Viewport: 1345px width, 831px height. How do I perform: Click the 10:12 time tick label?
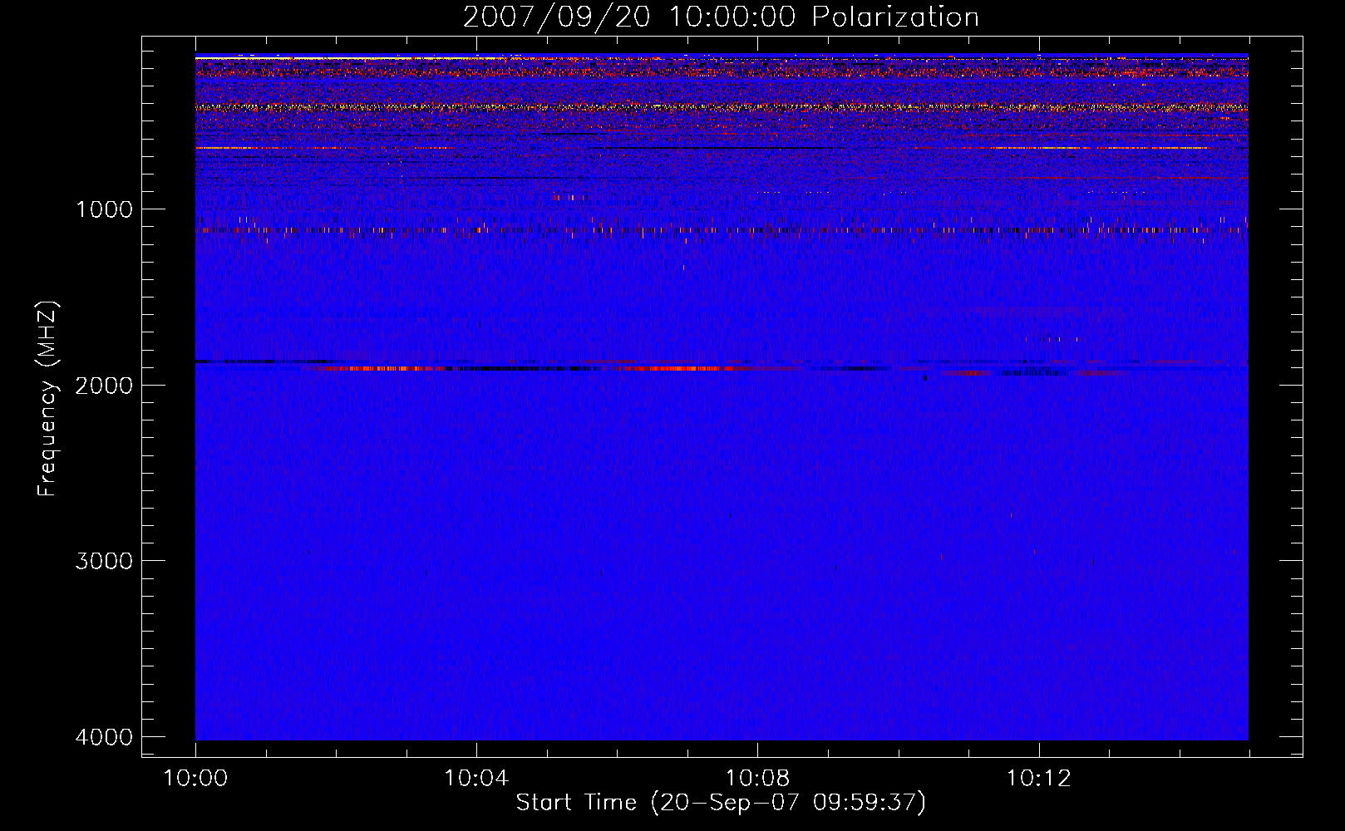pyautogui.click(x=1038, y=779)
